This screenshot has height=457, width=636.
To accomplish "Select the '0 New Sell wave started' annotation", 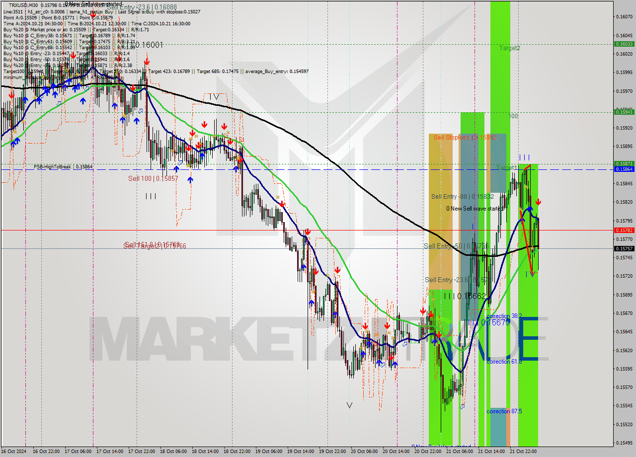I will [475, 209].
